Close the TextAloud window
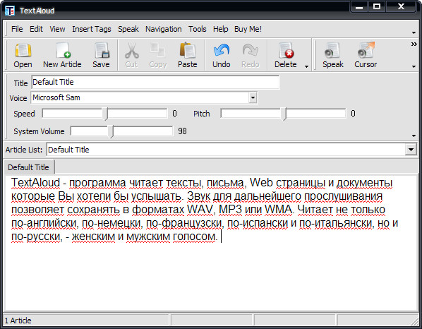The height and width of the screenshot is (329, 422). click(x=401, y=7)
